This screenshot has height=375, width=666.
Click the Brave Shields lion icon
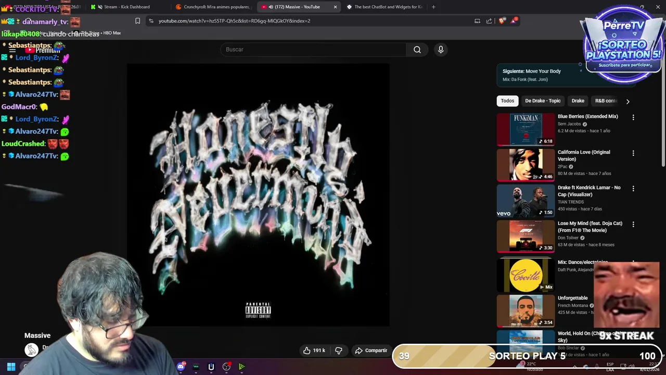(x=502, y=21)
